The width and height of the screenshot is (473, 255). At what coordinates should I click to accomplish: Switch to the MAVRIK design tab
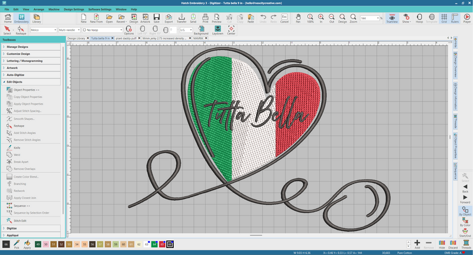click(x=198, y=38)
